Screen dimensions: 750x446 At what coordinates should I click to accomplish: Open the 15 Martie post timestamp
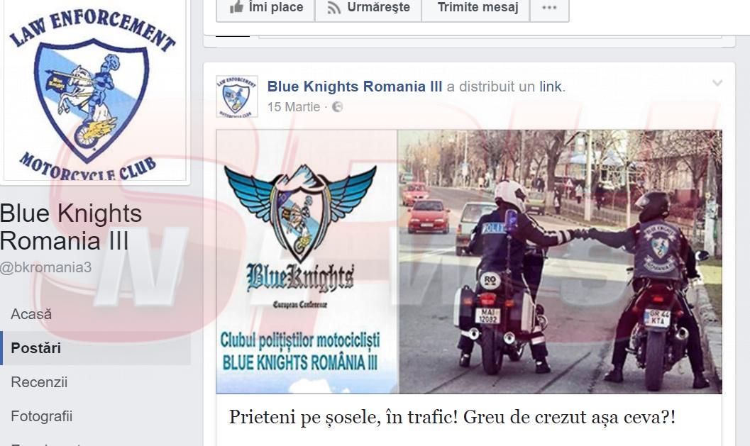[x=293, y=107]
